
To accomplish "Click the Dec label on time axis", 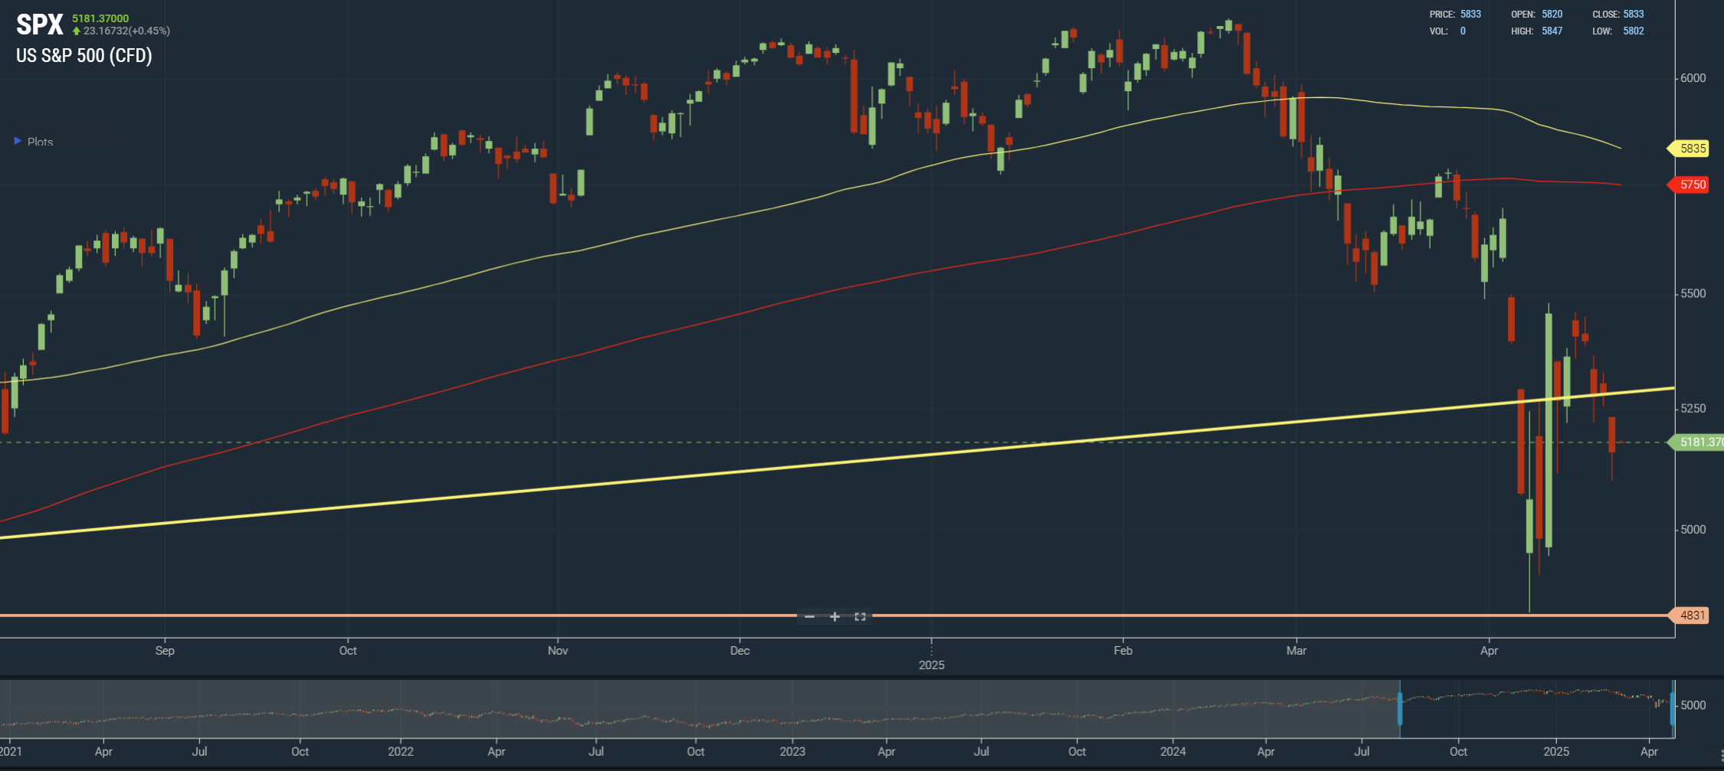I will click(x=740, y=651).
